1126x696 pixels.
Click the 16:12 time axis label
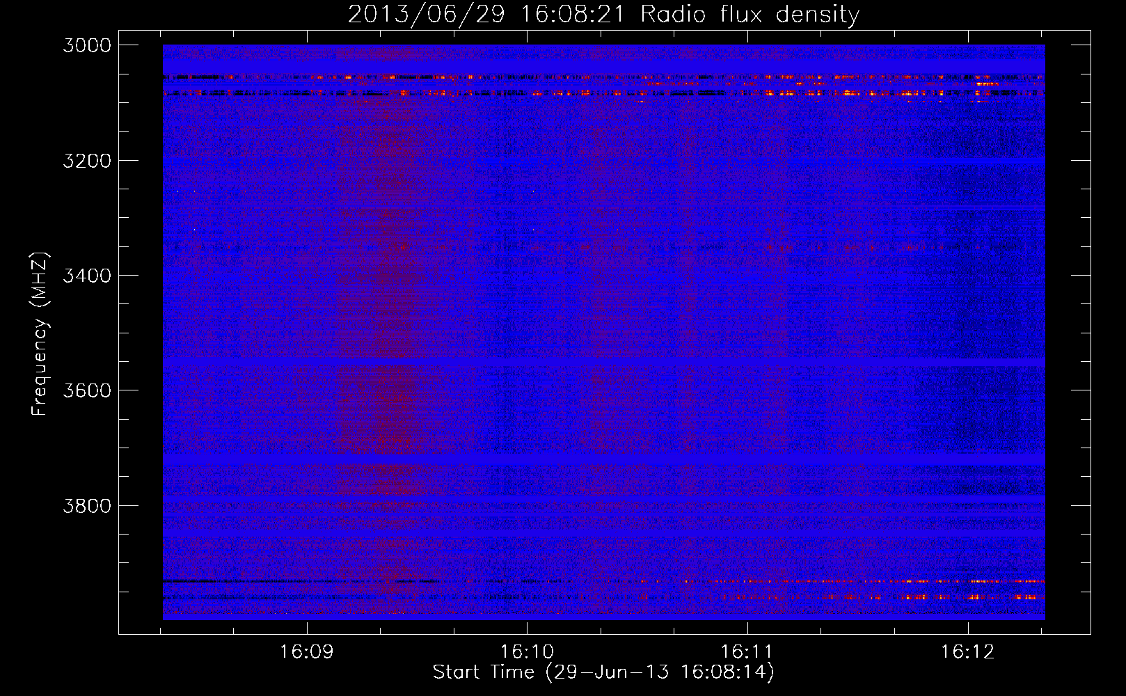tap(968, 651)
